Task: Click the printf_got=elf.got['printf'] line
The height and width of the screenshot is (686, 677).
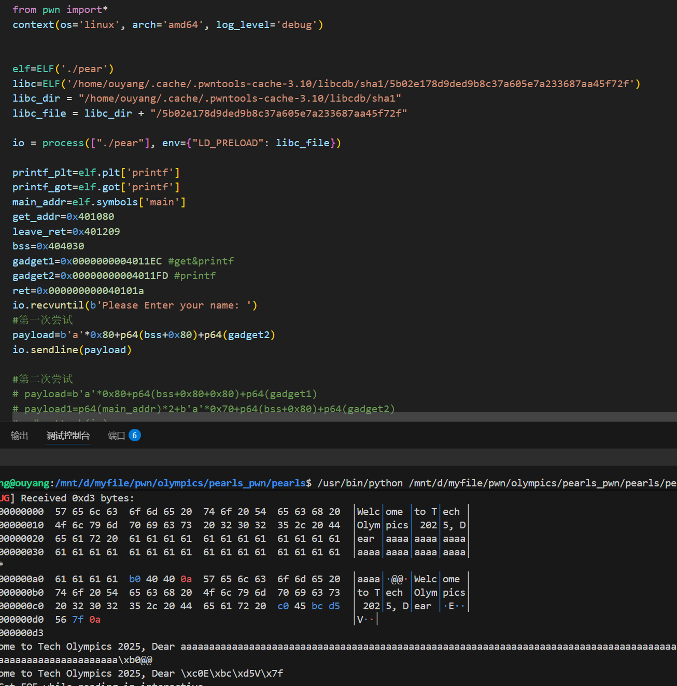Action: pos(96,187)
